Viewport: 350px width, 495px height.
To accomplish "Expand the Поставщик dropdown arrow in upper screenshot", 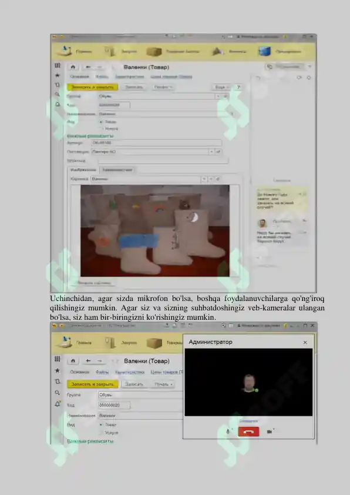I will pos(211,152).
